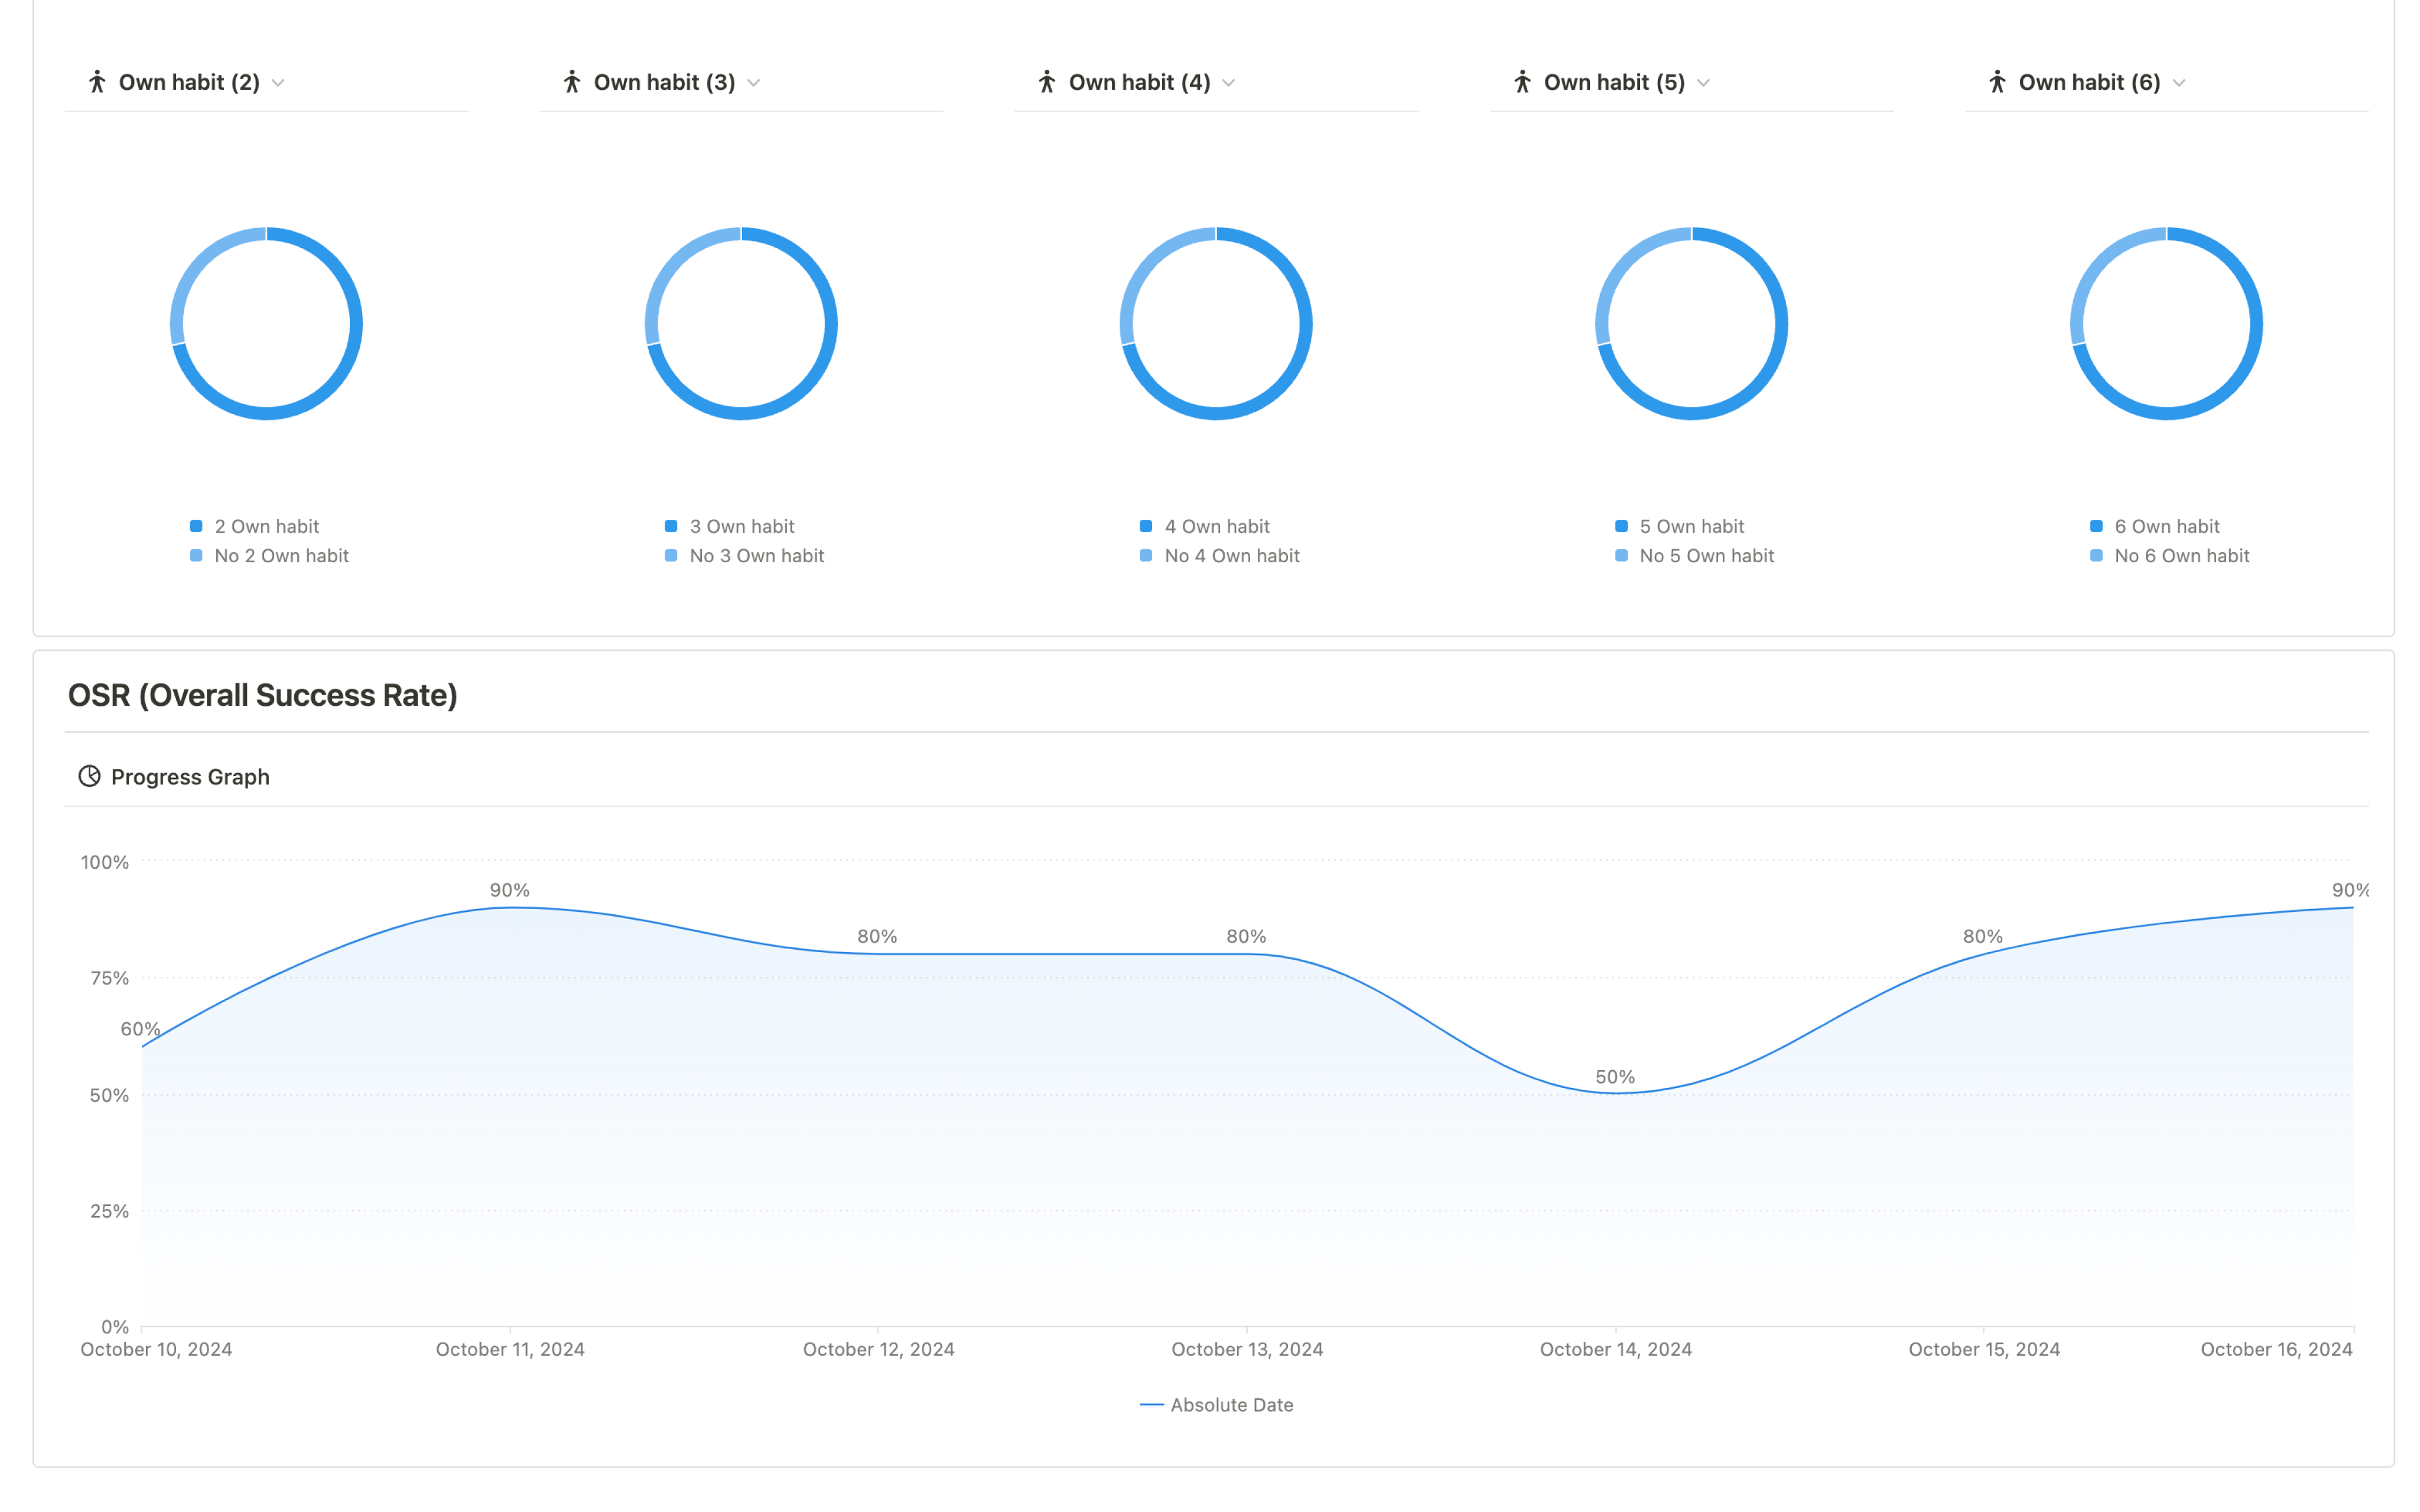This screenshot has height=1512, width=2420.
Task: Click the 50% data point on October 14
Action: (1615, 1093)
